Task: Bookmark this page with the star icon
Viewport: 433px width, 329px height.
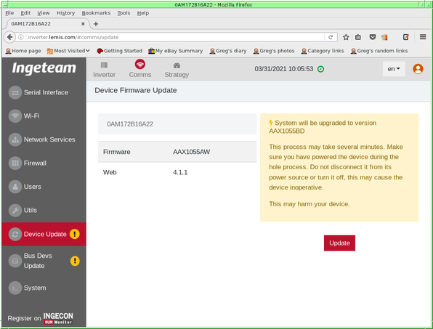Action: [346, 37]
